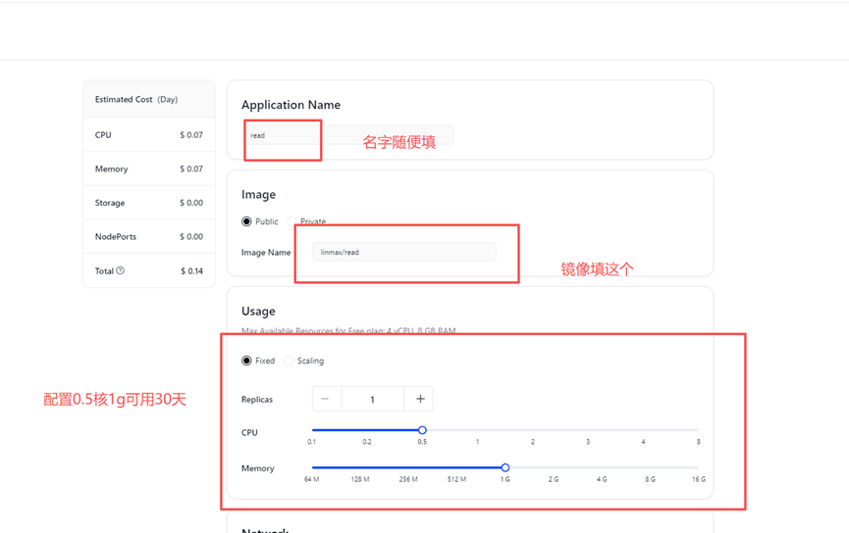Click the Replicas count value field
The height and width of the screenshot is (533, 849).
(x=372, y=399)
